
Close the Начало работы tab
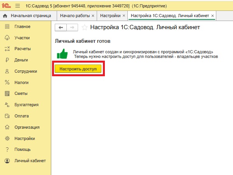click(93, 16)
